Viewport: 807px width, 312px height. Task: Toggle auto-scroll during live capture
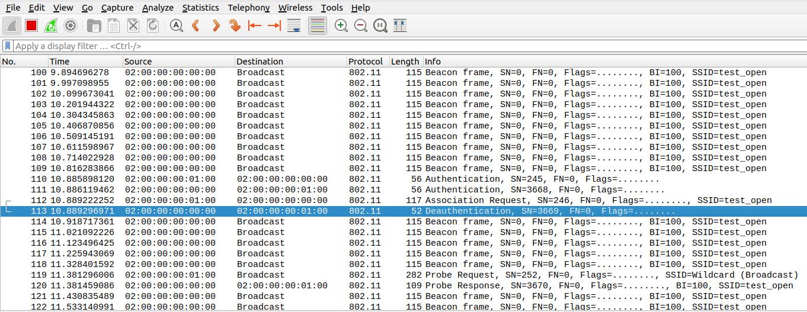[x=293, y=25]
